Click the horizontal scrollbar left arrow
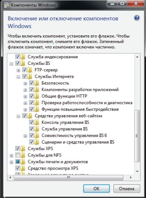Screen dimensions: 146x198 pyautogui.click(x=10, y=177)
